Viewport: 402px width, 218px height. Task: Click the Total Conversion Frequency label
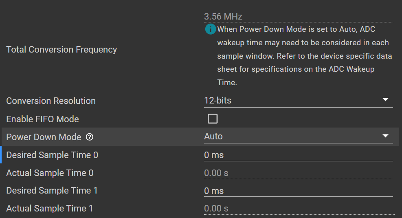62,50
